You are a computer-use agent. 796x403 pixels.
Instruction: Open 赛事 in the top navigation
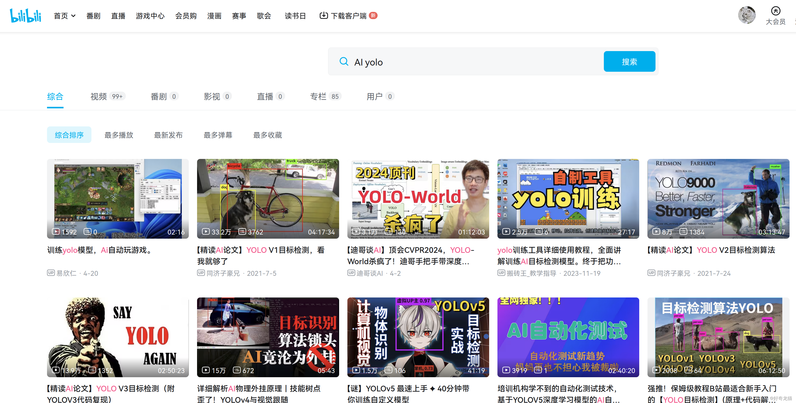239,16
